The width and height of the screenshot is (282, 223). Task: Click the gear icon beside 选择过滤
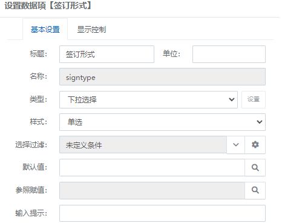tap(255, 145)
